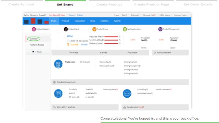Click the Announcement speaker icon
Screen dimensions: 219x123
[x=155, y=53]
